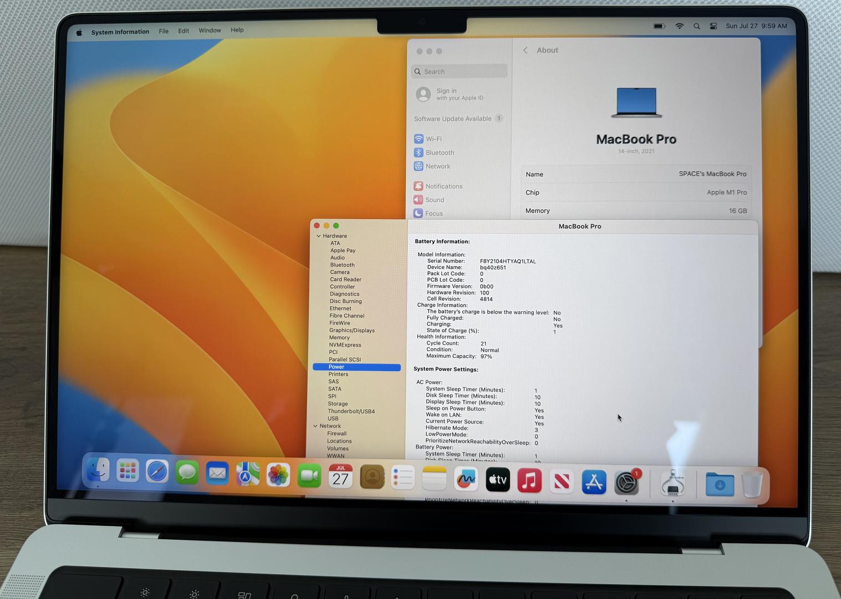The height and width of the screenshot is (599, 841).
Task: Click the Maximum Capacity 97% value
Action: click(486, 357)
